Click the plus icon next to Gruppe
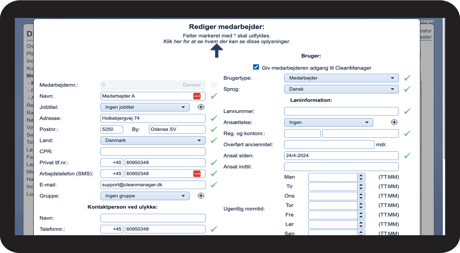This screenshot has width=460, height=253. (201, 196)
